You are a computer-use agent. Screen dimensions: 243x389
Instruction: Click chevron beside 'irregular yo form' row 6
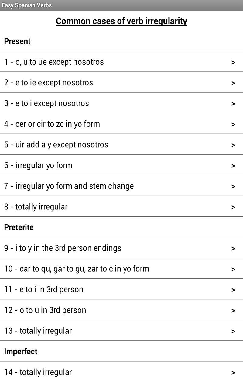pos(233,166)
